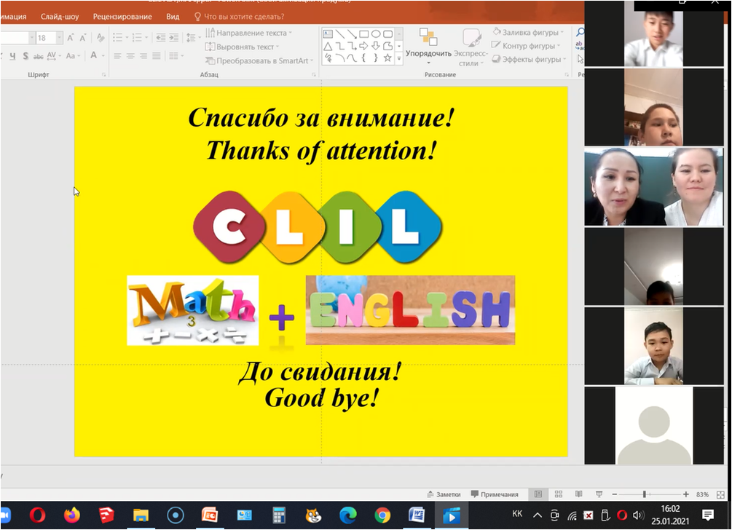Open the font size dropdown
This screenshot has height=530, width=732.
coord(60,38)
